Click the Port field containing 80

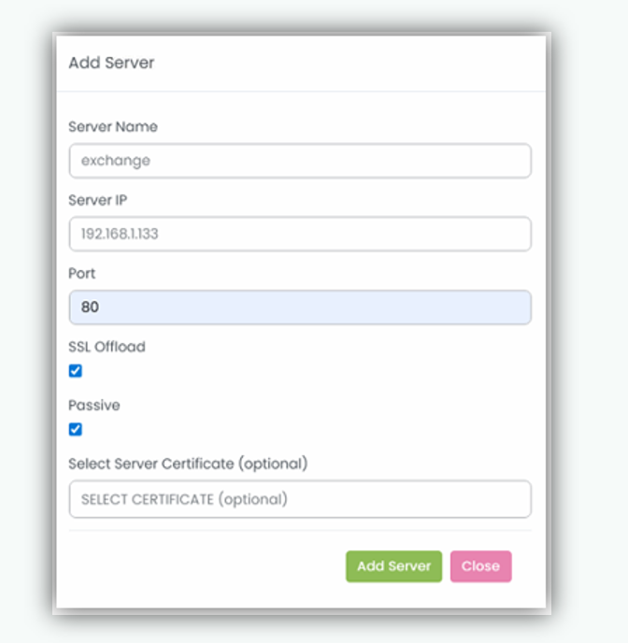click(x=300, y=307)
